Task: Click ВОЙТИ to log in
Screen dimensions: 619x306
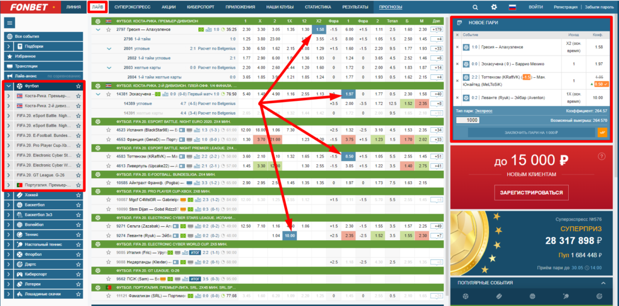Action: (x=536, y=7)
